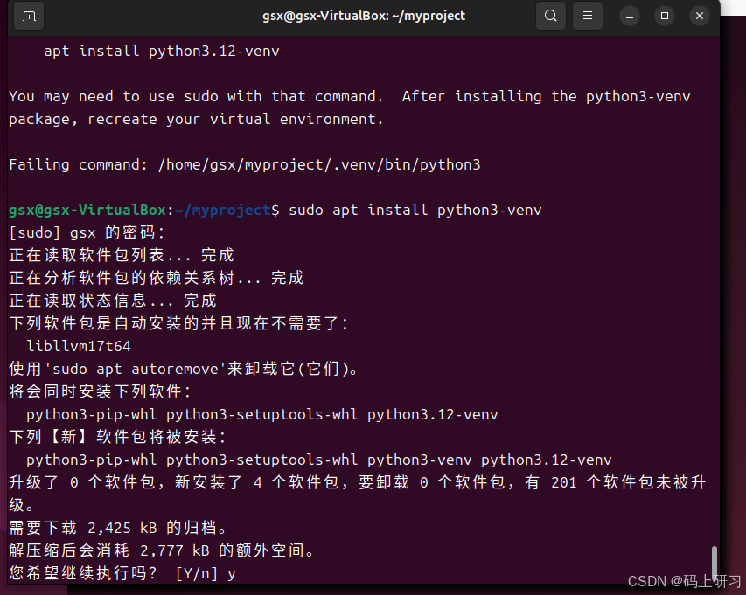
Task: Open a new terminal tab
Action: 29,16
